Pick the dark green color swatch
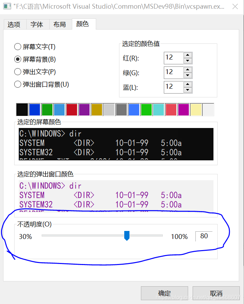 (x=47, y=110)
